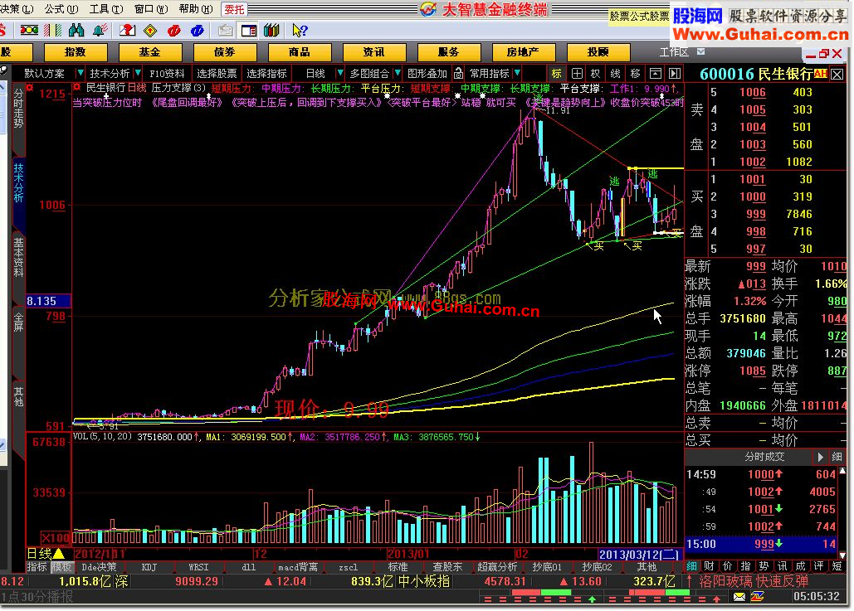Open the 工具(T) menu
Screen dimensions: 854x611
(106, 9)
